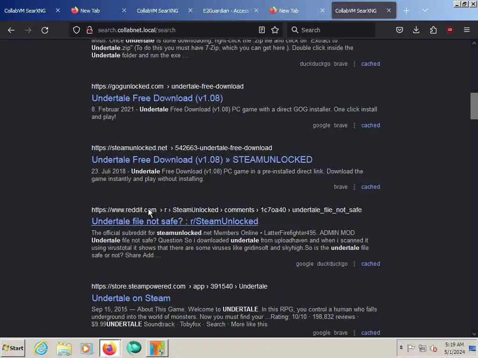Image resolution: width=478 pixels, height=358 pixels.
Task: Open Action Center flag tray icon
Action: pos(411,348)
